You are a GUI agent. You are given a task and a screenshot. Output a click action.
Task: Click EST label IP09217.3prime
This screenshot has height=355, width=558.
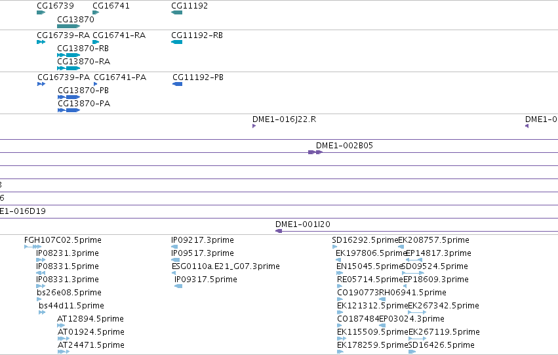(x=202, y=240)
